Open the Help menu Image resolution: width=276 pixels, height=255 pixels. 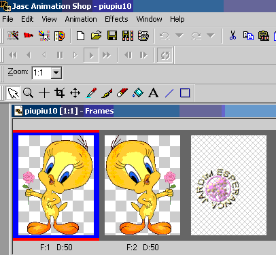pyautogui.click(x=177, y=19)
